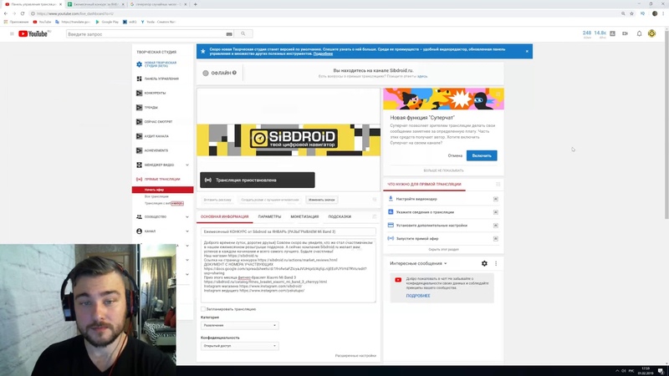
Task: Click Создать ролик с лучшими моментами
Action: point(269,200)
